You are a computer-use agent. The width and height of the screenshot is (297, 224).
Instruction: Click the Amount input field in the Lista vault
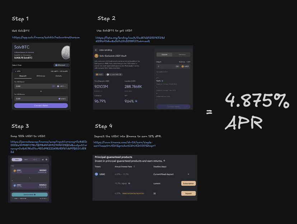coord(173,66)
